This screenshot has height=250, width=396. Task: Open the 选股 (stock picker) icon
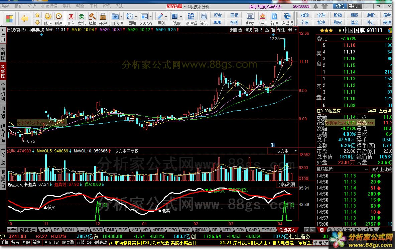[x=175, y=17]
